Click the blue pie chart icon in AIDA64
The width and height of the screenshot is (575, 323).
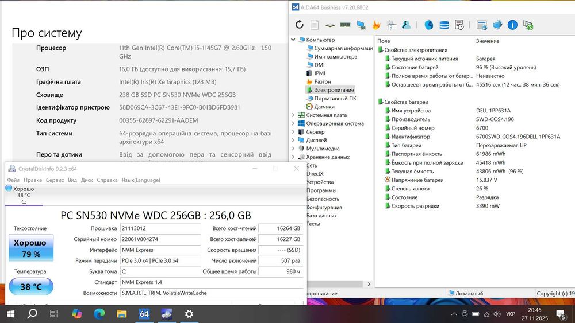pyautogui.click(x=429, y=25)
